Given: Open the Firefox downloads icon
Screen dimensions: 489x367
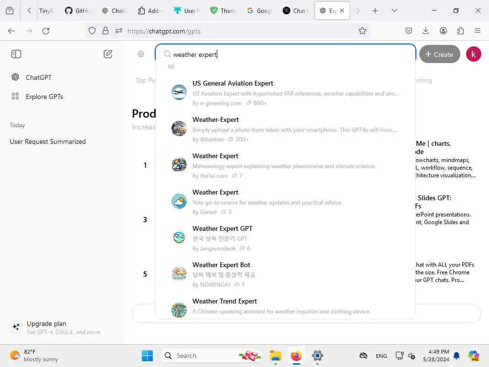Looking at the screenshot, I should pyautogui.click(x=425, y=31).
